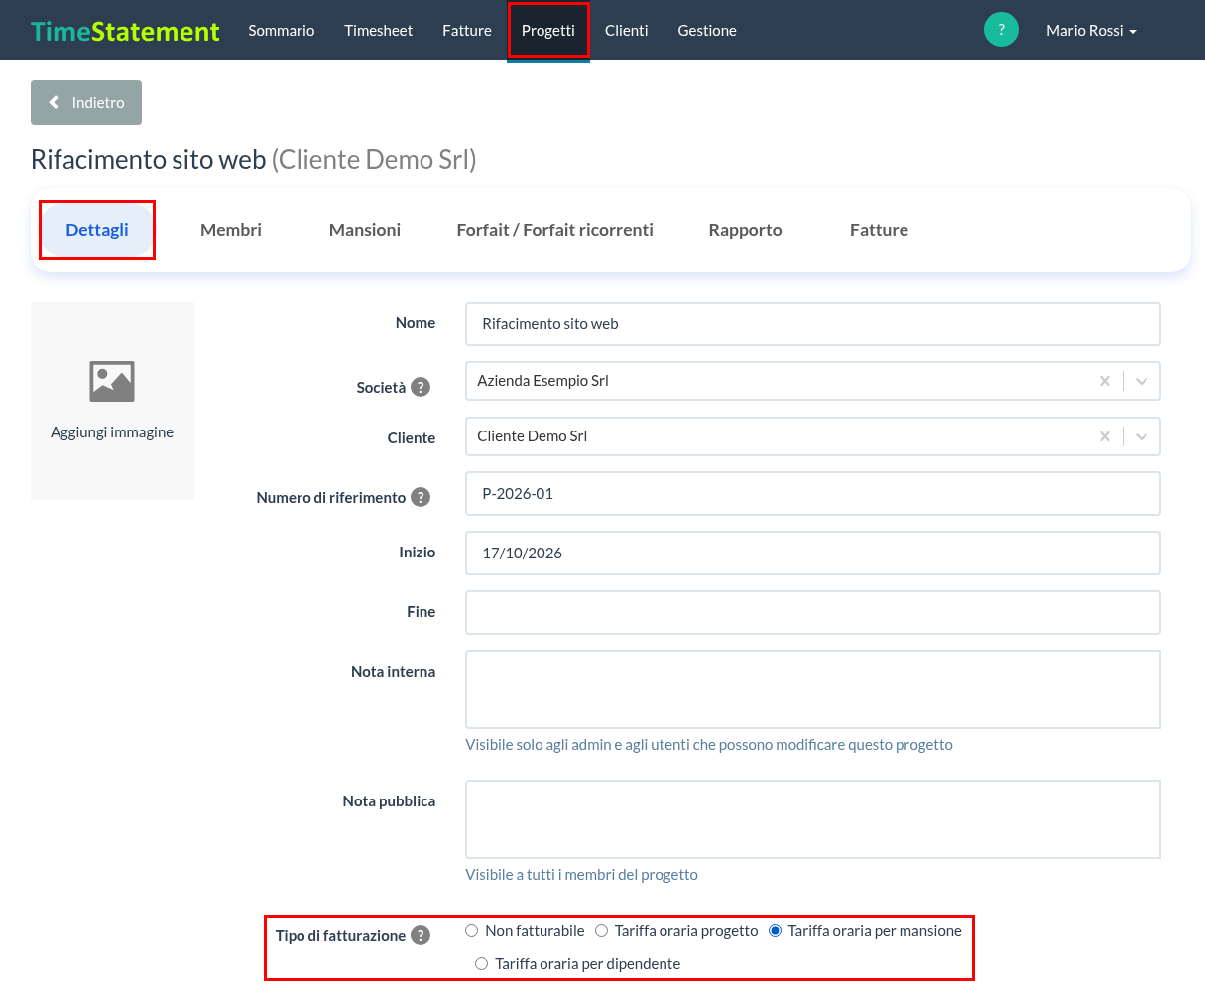Click the image placeholder icon
Screen dimensions: 1205x985
coord(112,381)
